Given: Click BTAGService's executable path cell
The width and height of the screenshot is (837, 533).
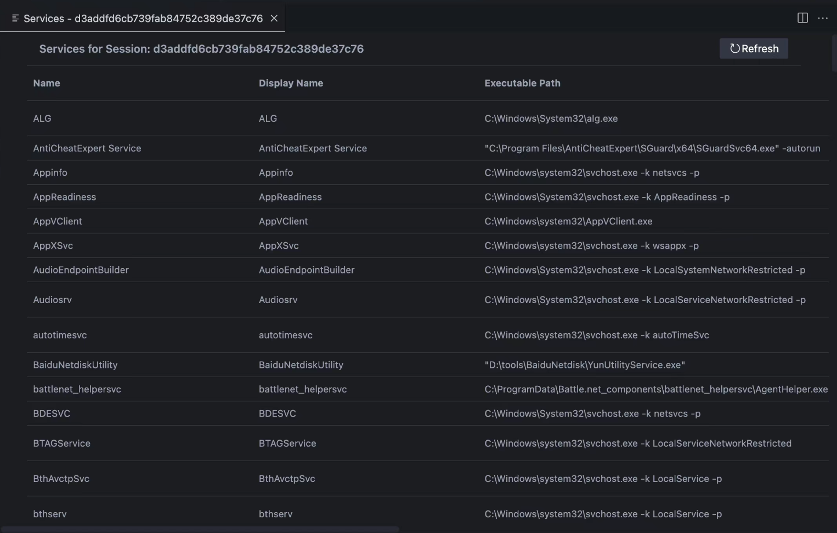Looking at the screenshot, I should (638, 444).
